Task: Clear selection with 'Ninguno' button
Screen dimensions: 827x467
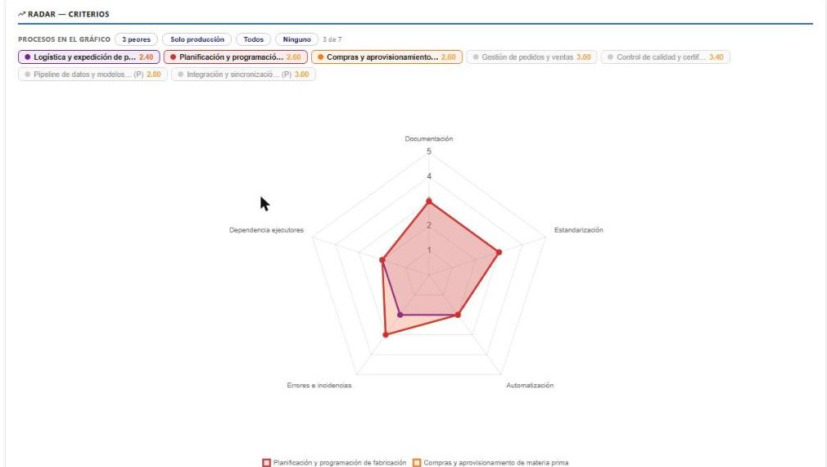Action: 297,39
